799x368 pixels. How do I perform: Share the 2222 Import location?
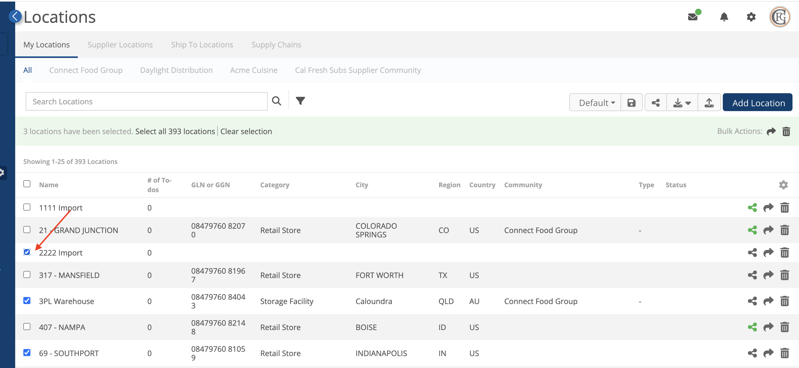[x=752, y=252]
